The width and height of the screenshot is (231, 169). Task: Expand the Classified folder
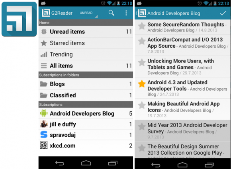[x=86, y=95]
